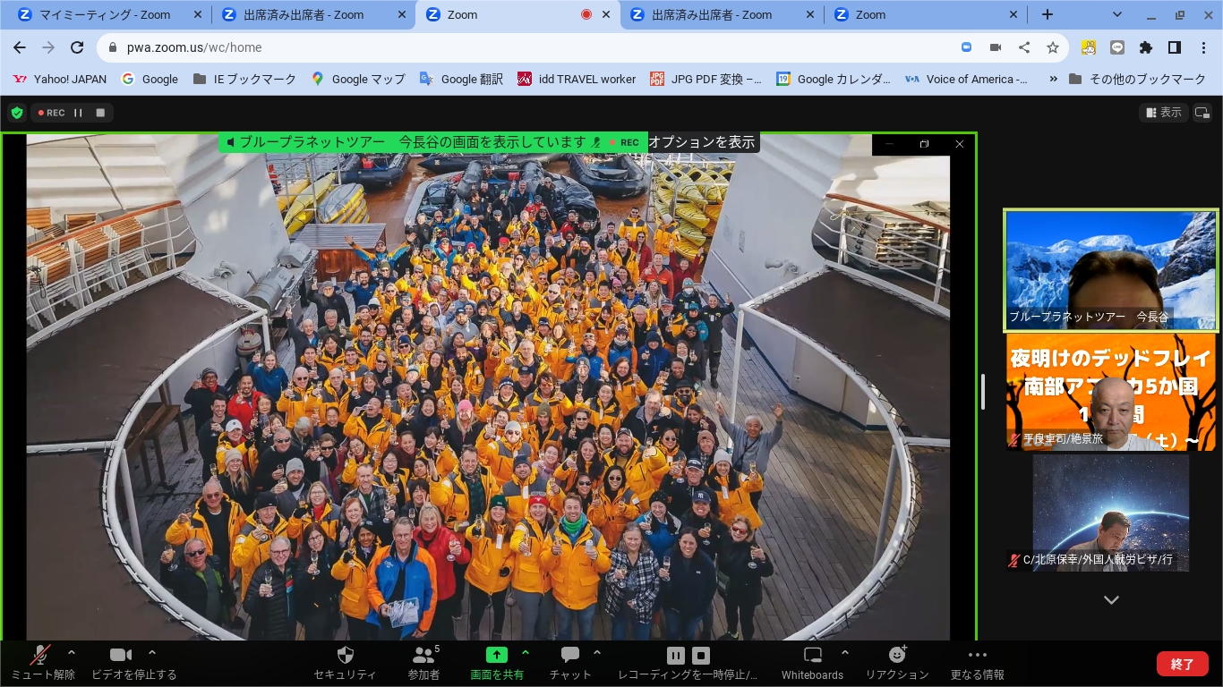The width and height of the screenshot is (1223, 687).
Task: Open Google マップ bookmark
Action: point(358,79)
